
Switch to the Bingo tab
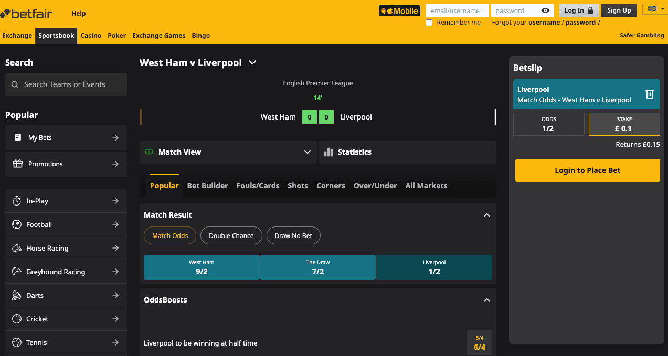tap(201, 36)
